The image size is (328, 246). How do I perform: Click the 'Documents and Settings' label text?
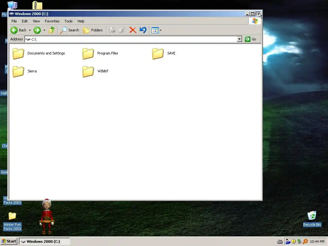[x=46, y=53]
